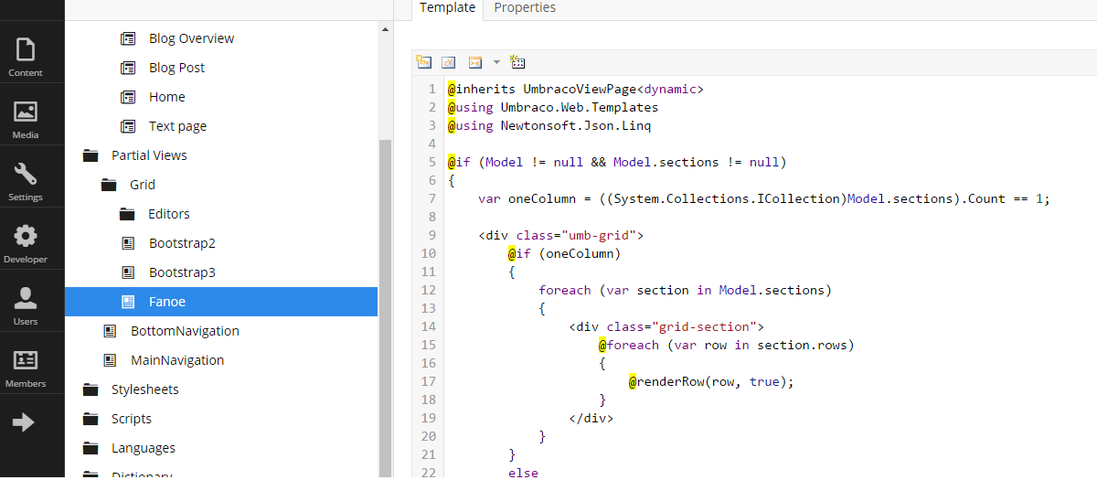Click the Partial Views folder icon
The image size is (1097, 480).
click(91, 155)
